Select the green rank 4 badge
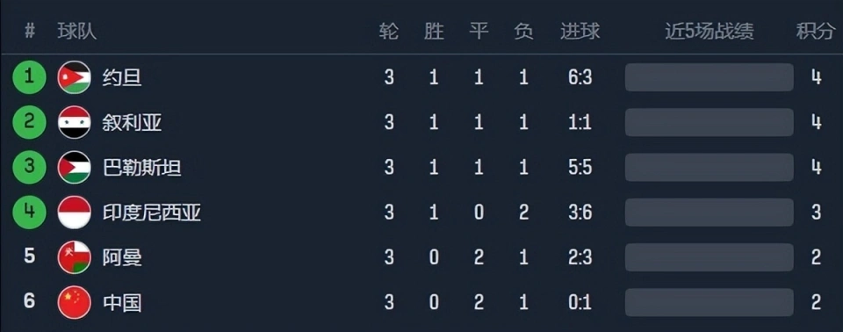Screen dimensions: 843x332 point(30,213)
